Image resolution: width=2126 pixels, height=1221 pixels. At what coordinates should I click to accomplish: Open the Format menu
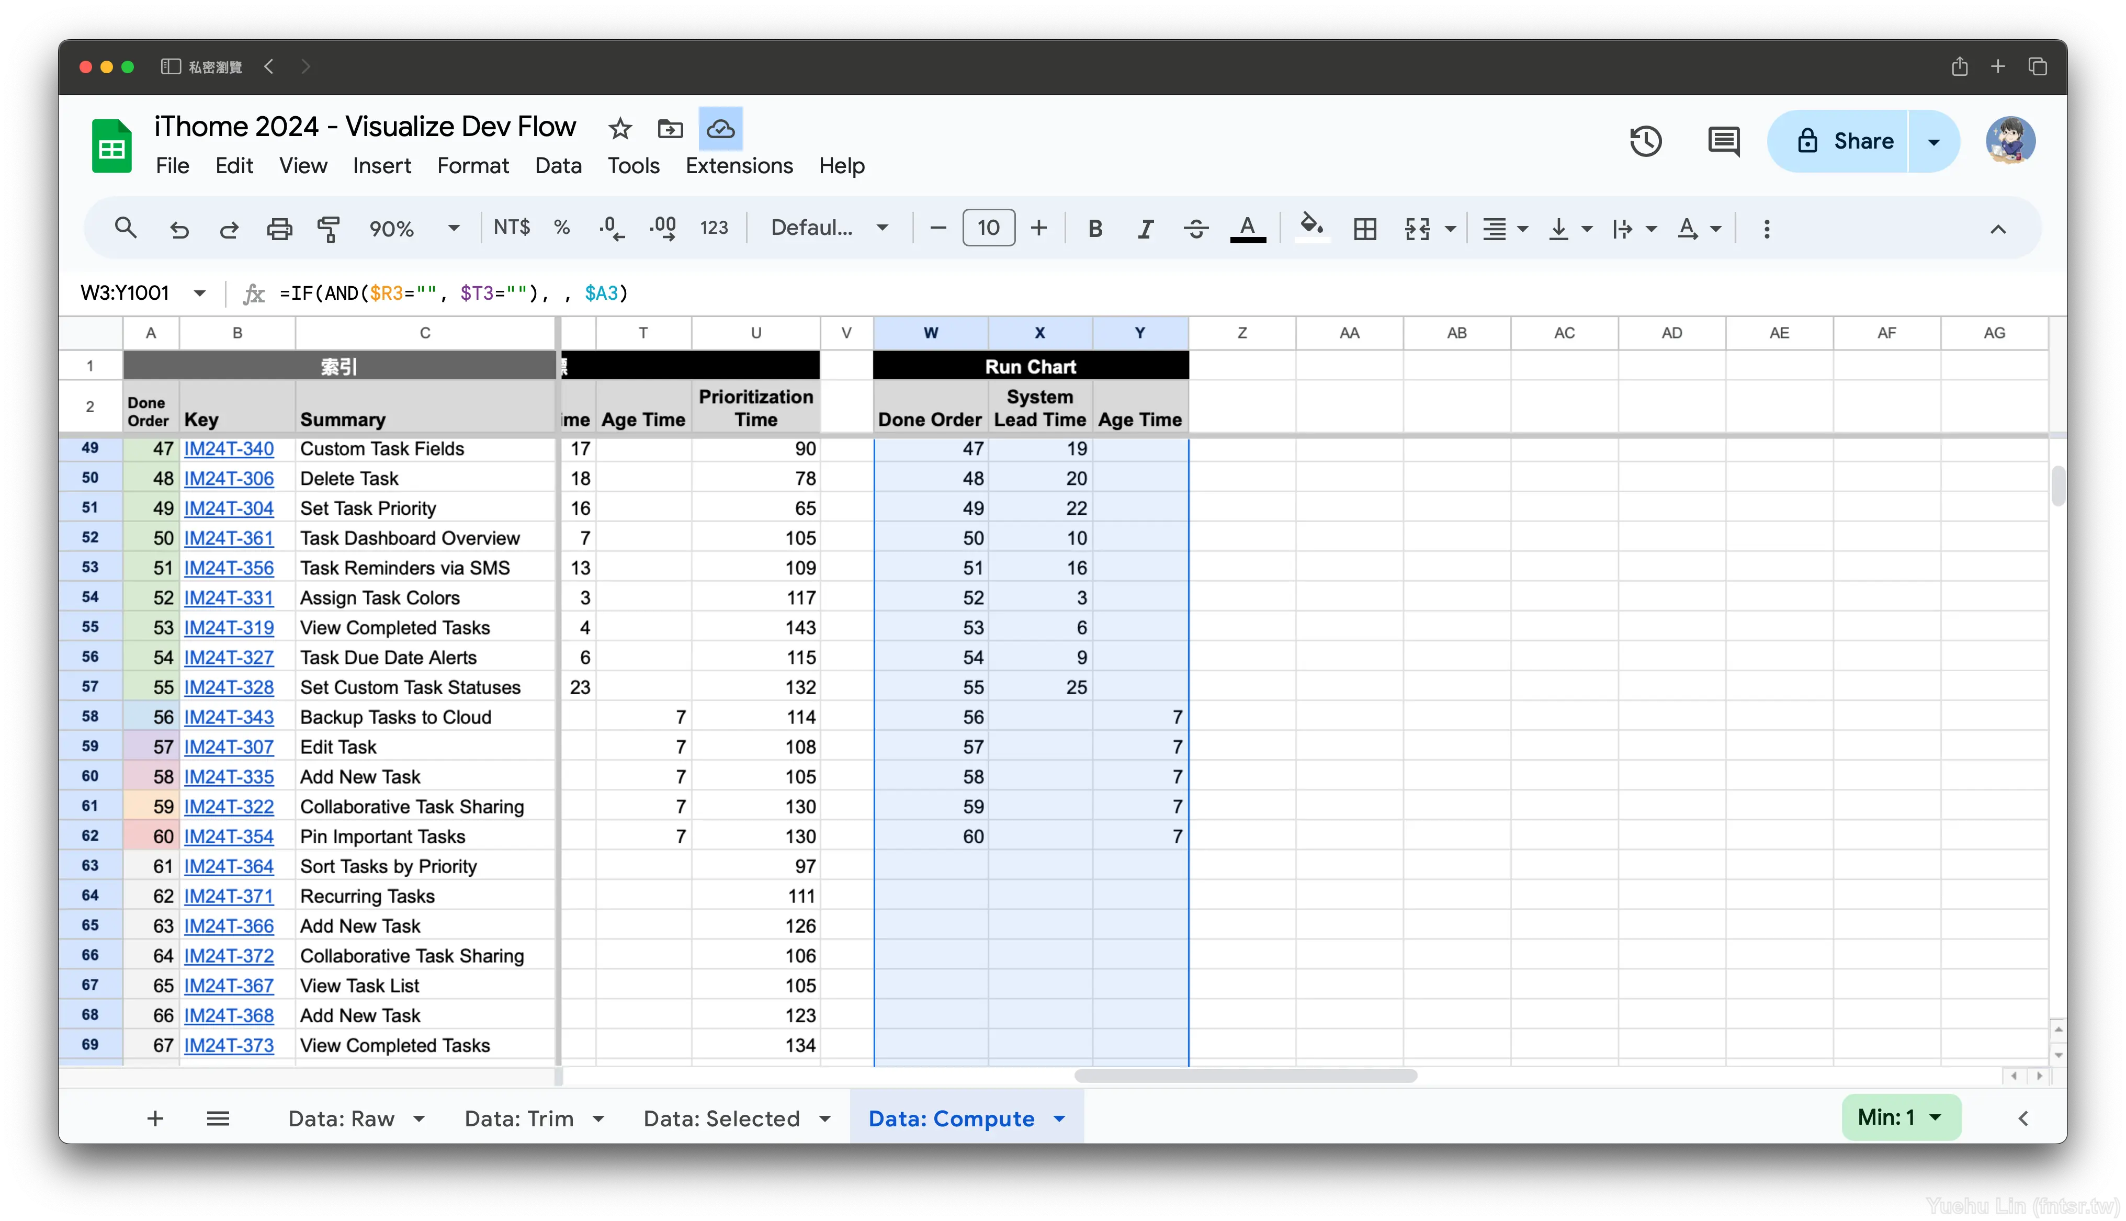[x=473, y=165]
